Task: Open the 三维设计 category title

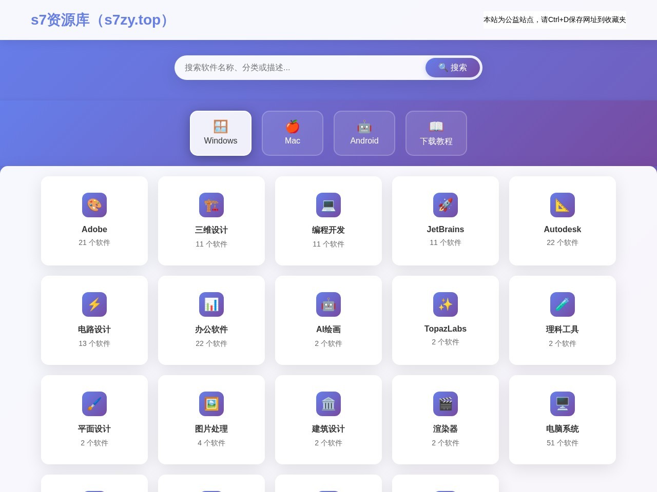Action: pyautogui.click(x=211, y=230)
